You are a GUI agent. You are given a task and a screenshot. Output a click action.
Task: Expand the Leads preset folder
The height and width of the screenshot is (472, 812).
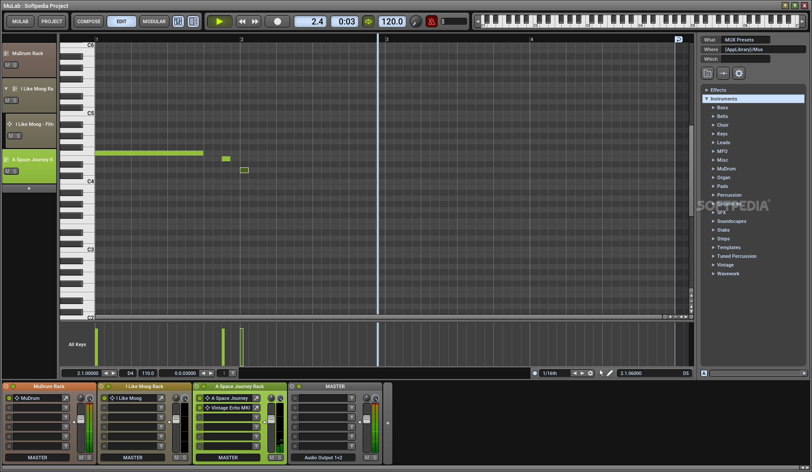click(x=713, y=142)
